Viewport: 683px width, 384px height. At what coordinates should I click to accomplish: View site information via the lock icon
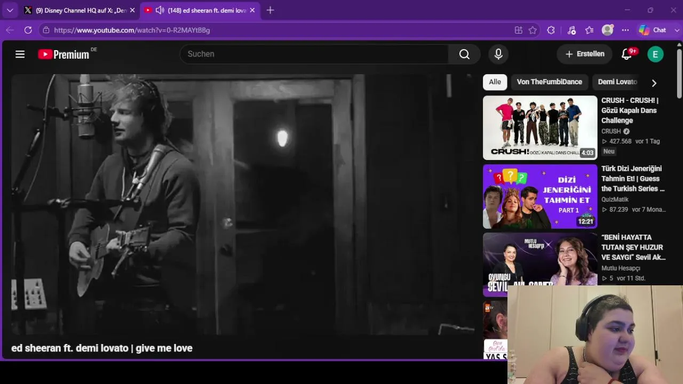(46, 30)
